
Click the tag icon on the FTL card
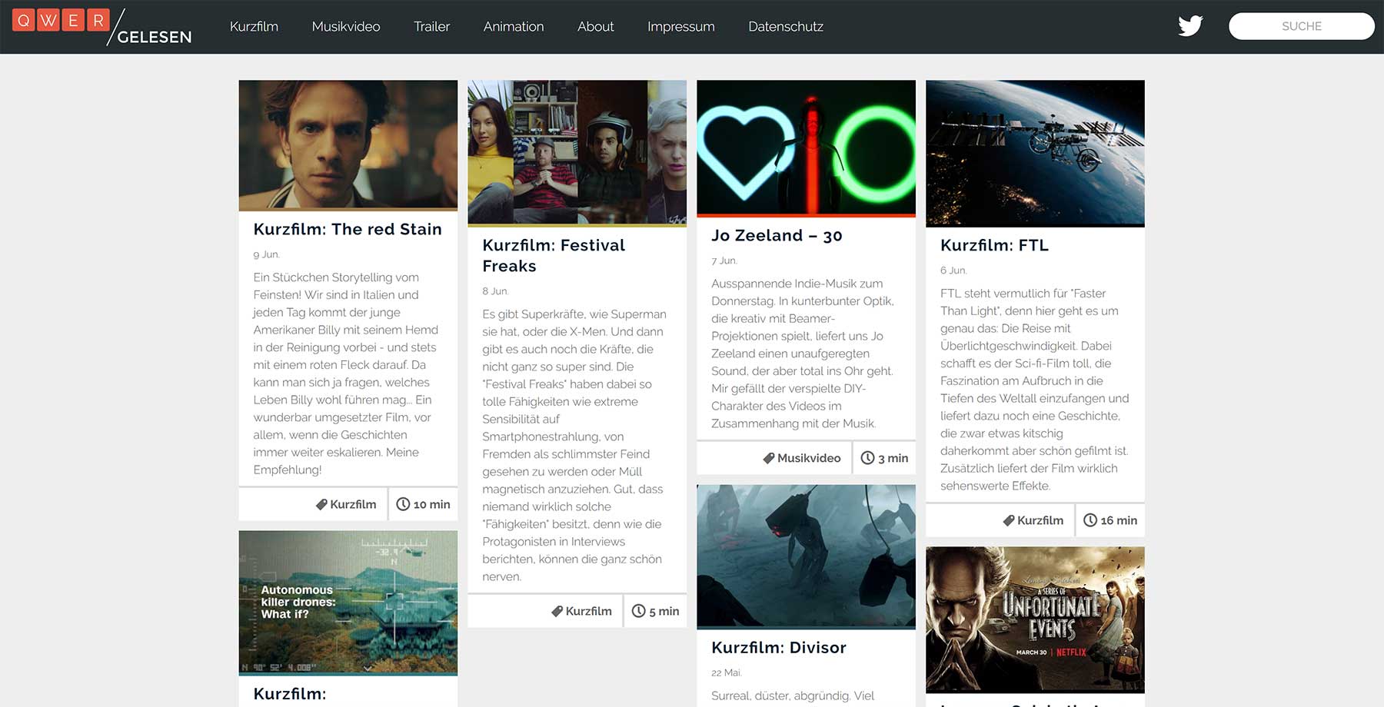pos(1009,520)
